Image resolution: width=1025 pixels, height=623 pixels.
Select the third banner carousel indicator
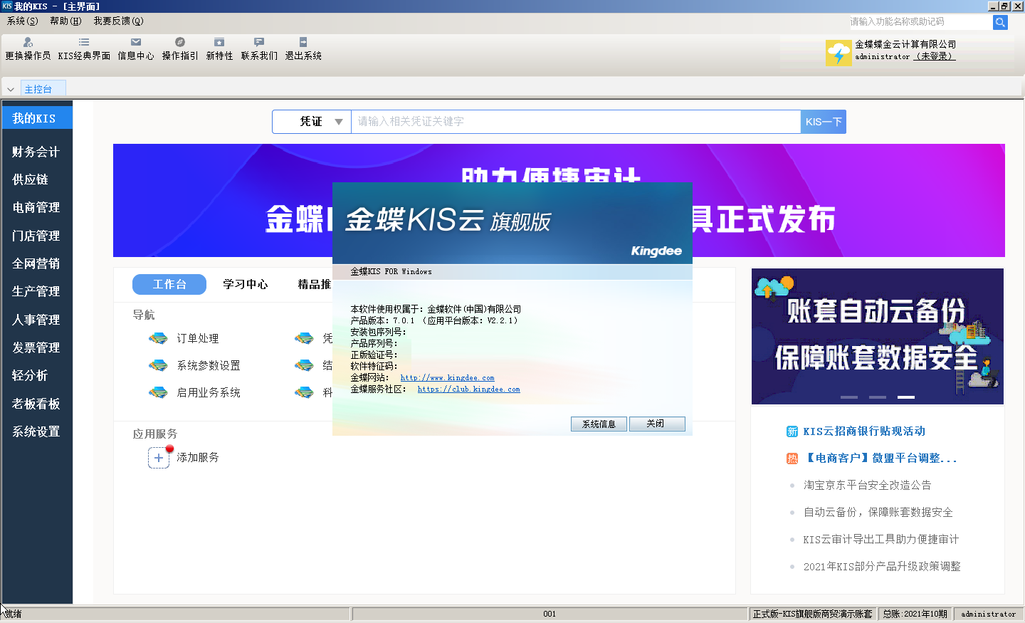pos(905,397)
